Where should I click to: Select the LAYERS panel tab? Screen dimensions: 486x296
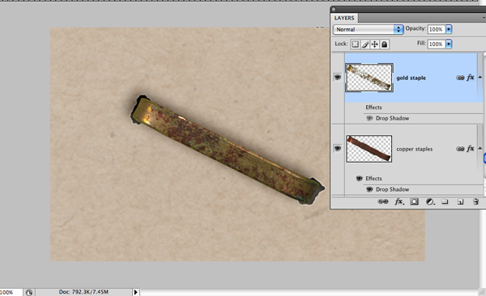point(344,18)
